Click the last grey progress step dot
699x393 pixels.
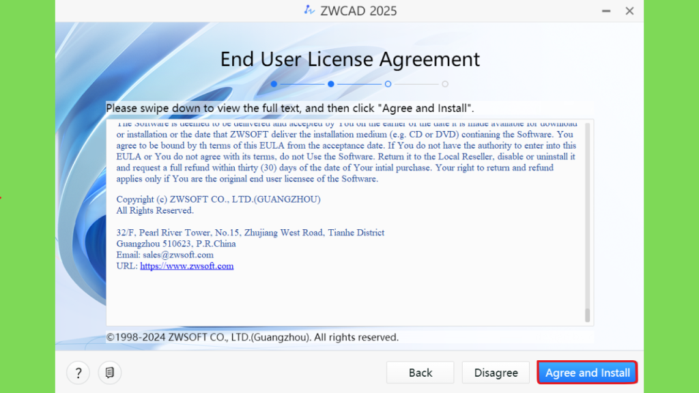[445, 84]
